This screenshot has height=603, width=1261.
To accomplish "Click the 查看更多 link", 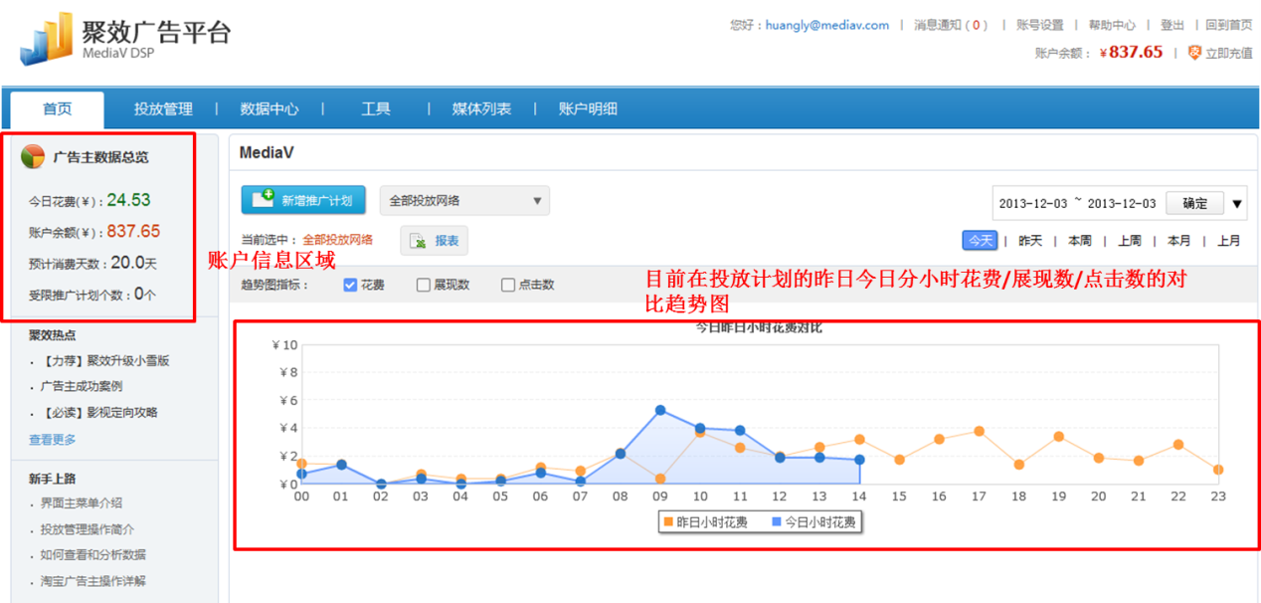I will tap(52, 439).
